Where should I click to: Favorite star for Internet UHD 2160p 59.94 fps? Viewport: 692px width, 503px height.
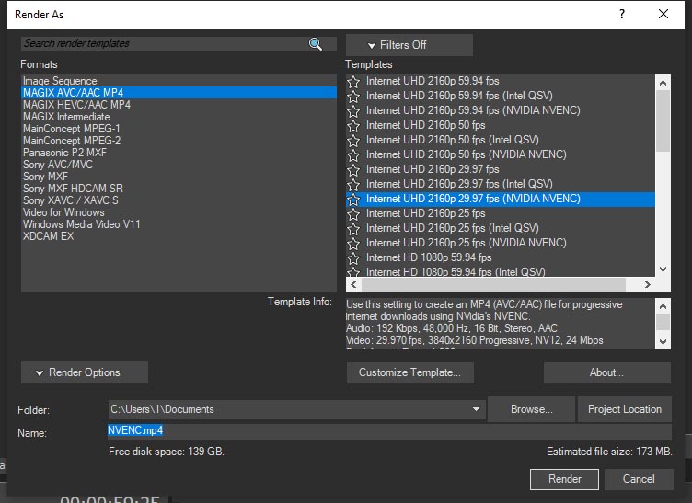[x=353, y=82]
